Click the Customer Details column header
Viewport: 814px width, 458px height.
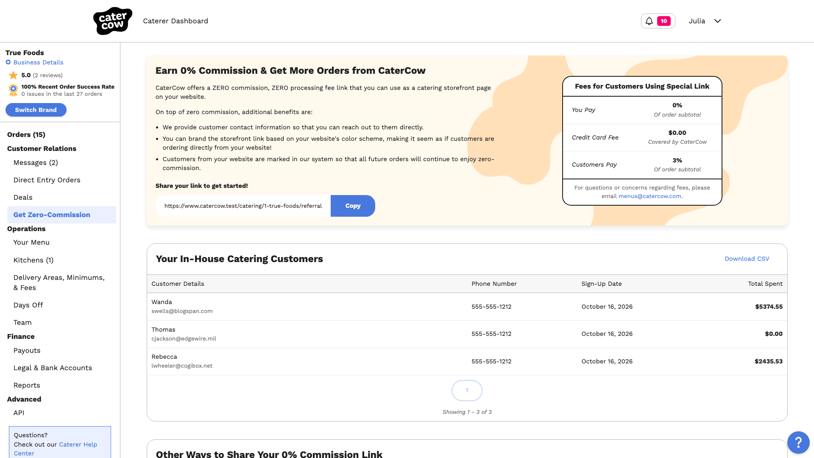178,284
